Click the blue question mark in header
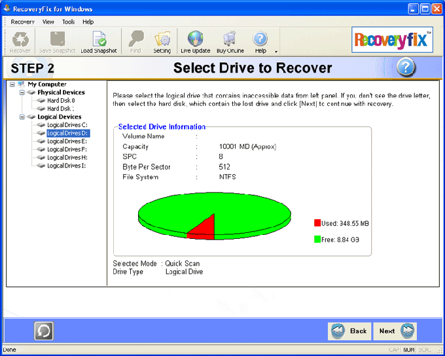The width and height of the screenshot is (445, 356). pos(406,67)
